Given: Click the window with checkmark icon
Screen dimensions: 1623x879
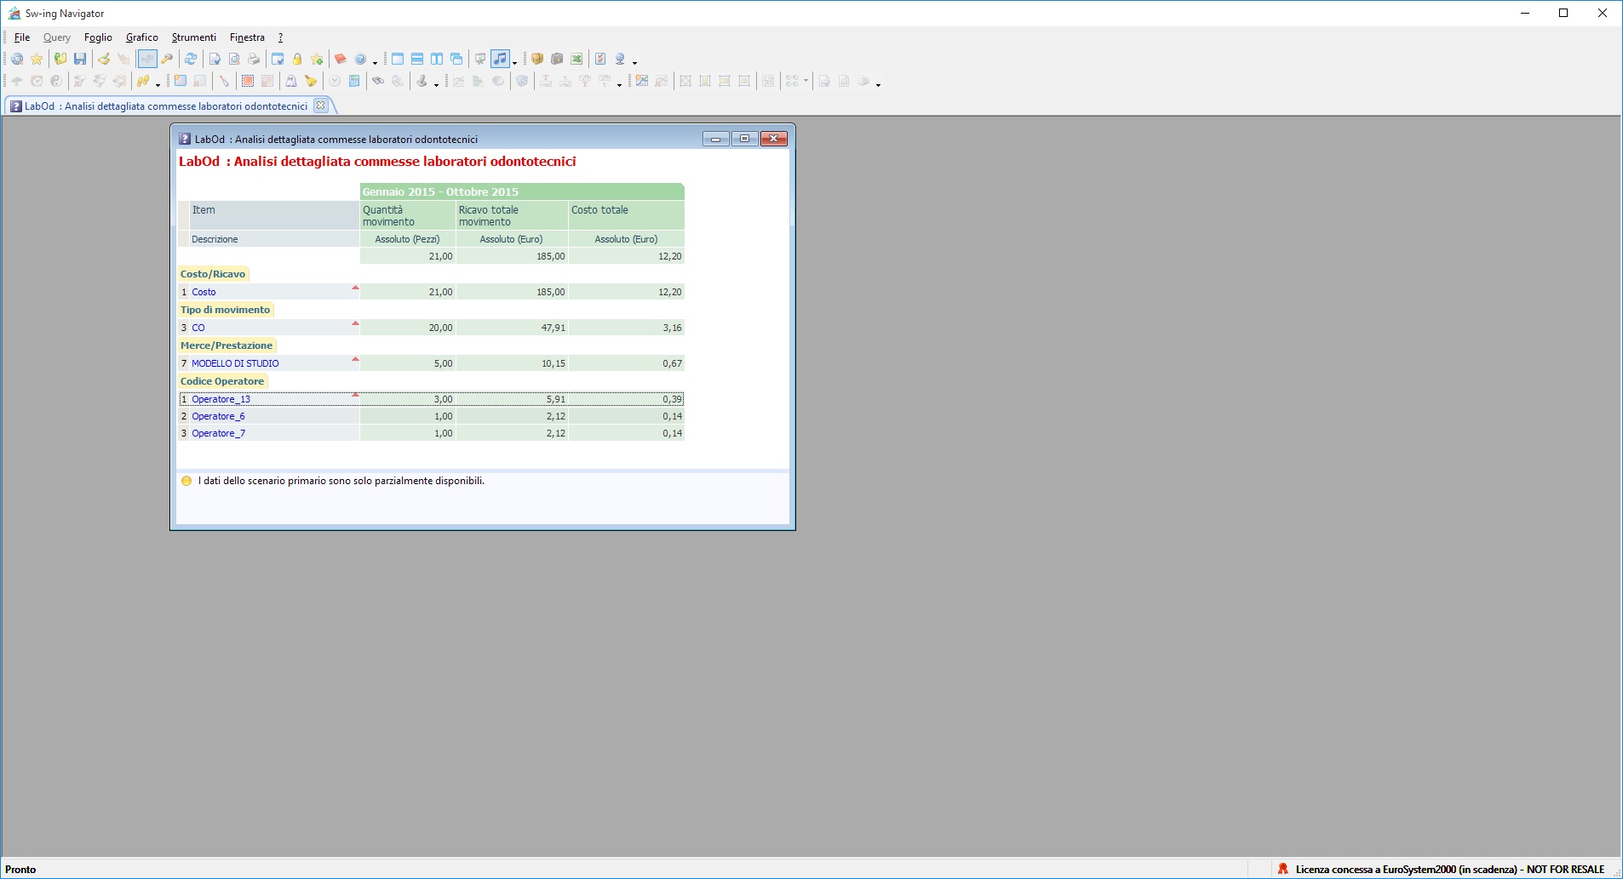Looking at the screenshot, I should click(x=278, y=59).
